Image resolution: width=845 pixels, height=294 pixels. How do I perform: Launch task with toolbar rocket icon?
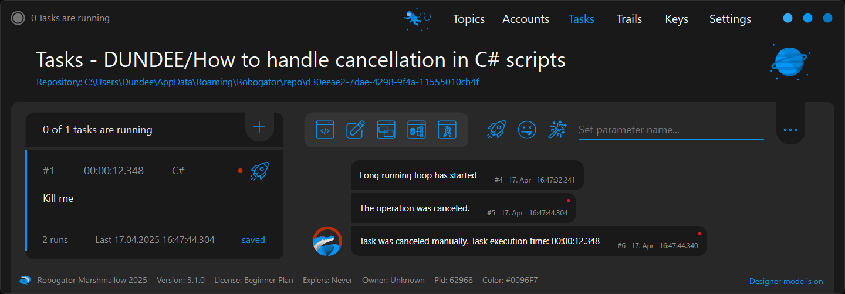pos(496,130)
